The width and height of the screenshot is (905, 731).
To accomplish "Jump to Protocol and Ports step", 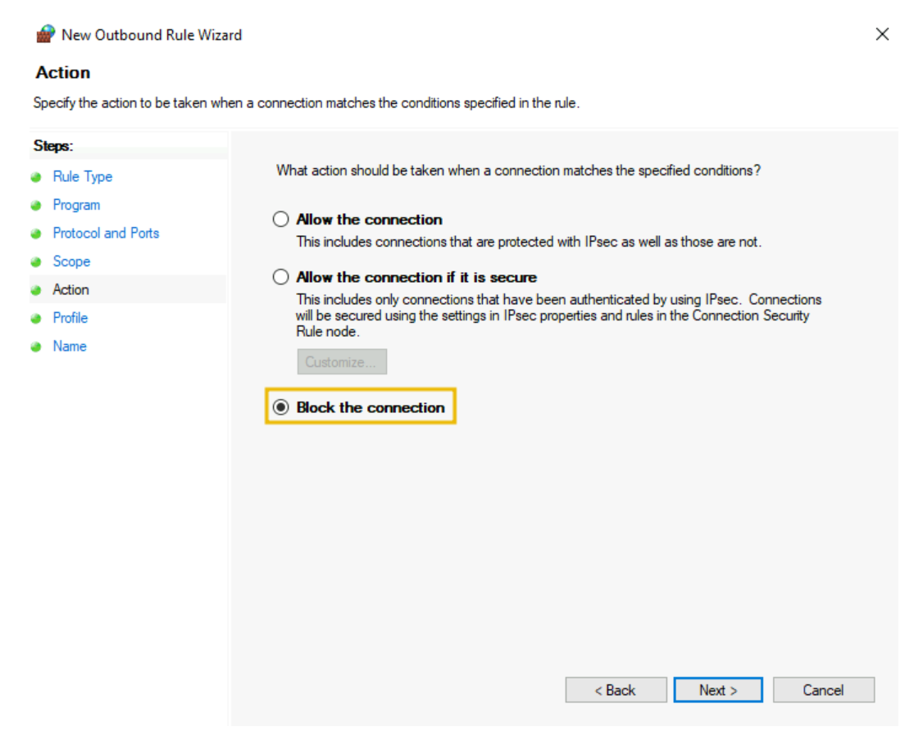I will pyautogui.click(x=106, y=233).
